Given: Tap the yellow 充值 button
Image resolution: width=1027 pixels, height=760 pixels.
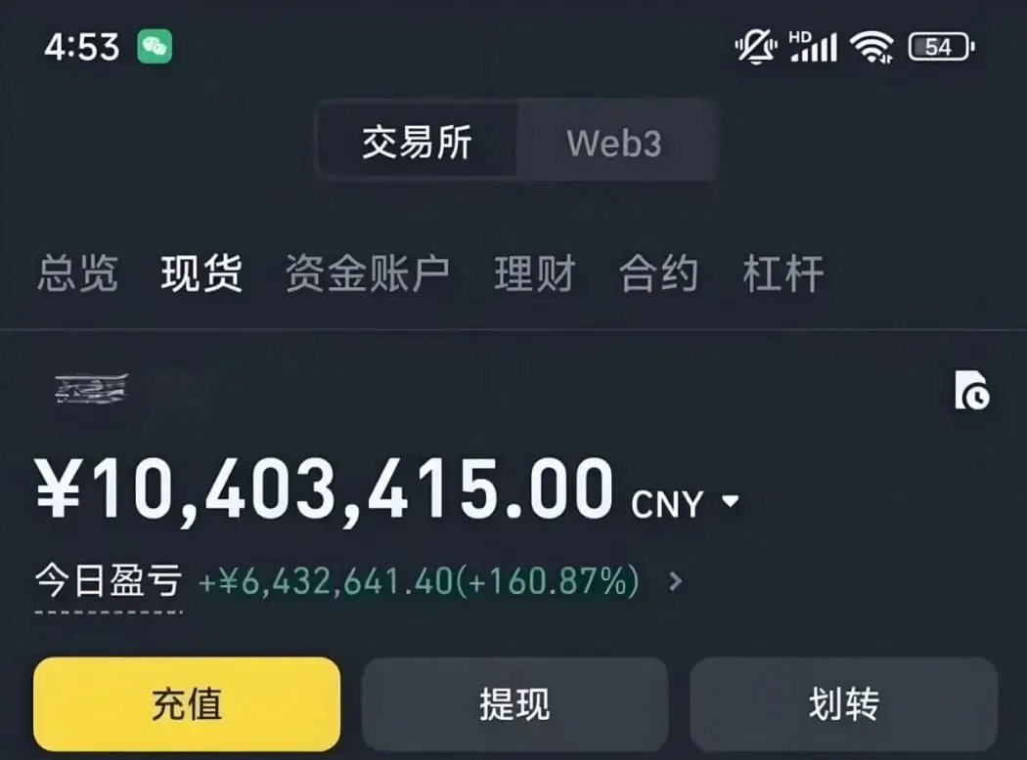Looking at the screenshot, I should (187, 703).
